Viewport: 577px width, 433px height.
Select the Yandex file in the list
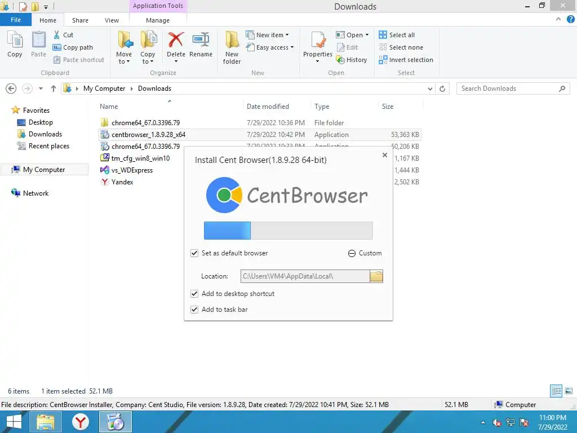tap(117, 182)
